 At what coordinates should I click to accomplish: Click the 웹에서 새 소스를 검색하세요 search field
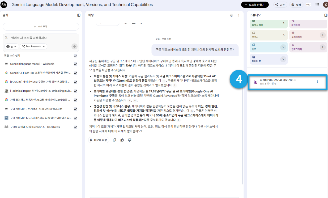click(x=41, y=38)
